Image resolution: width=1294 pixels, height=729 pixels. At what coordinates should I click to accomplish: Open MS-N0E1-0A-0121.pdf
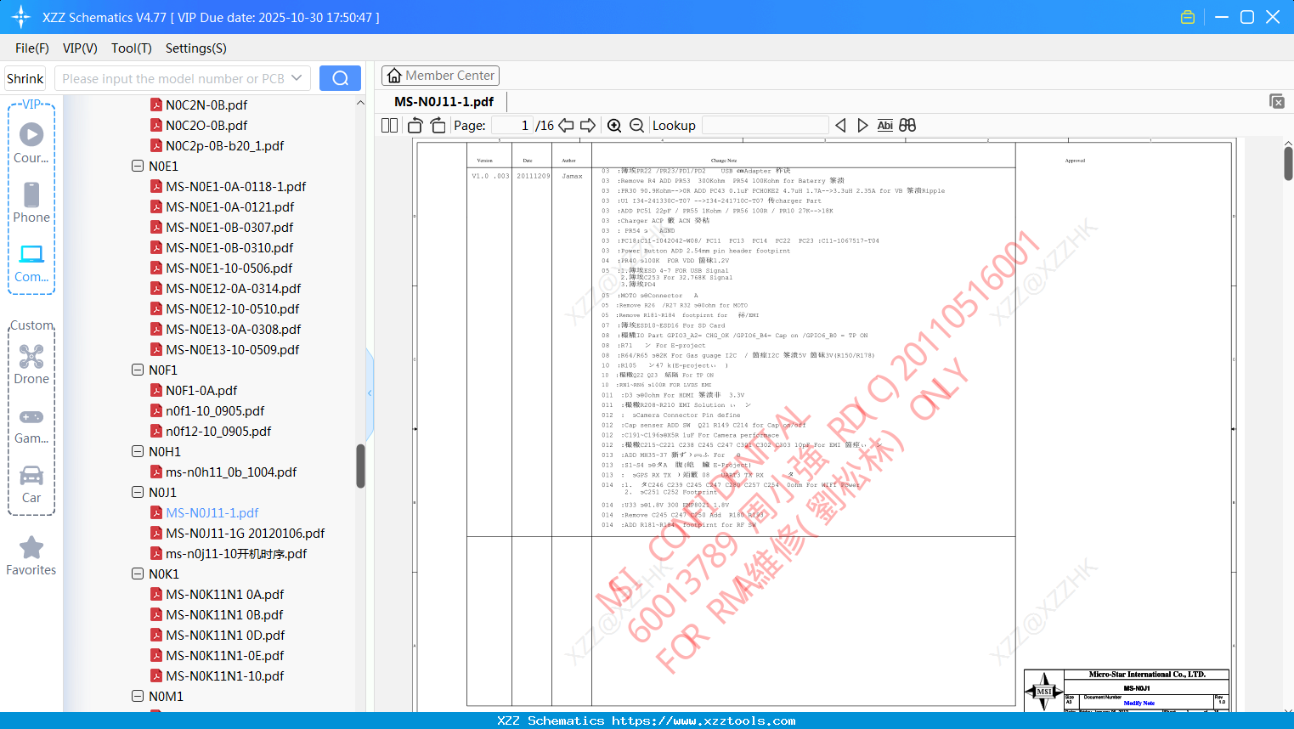pyautogui.click(x=230, y=207)
